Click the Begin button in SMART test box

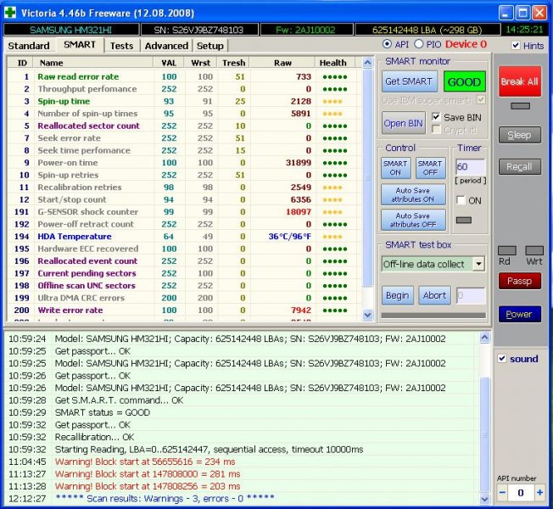pyautogui.click(x=396, y=296)
